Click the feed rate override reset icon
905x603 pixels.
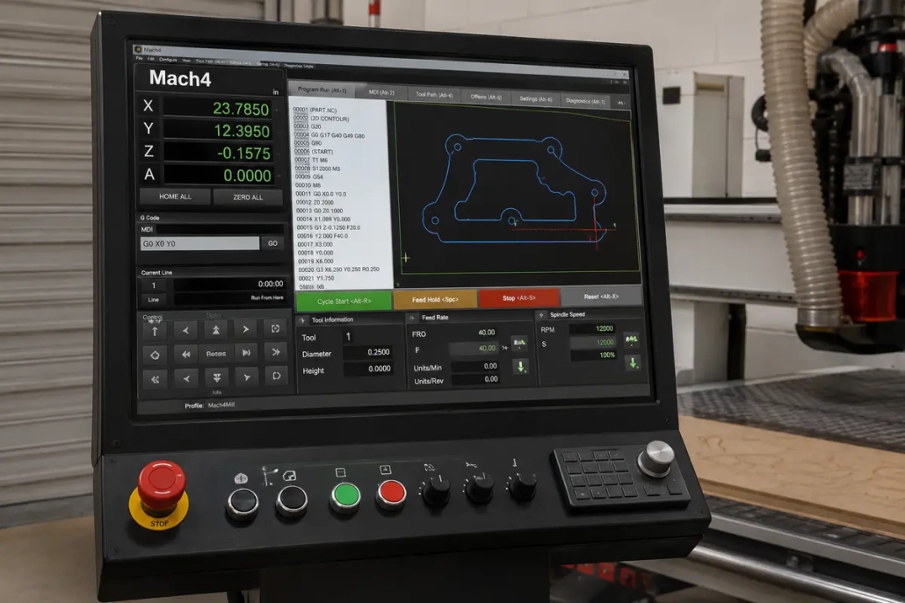coord(519,343)
